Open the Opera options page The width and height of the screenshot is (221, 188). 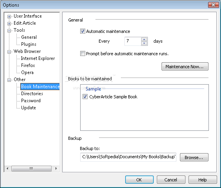27,72
